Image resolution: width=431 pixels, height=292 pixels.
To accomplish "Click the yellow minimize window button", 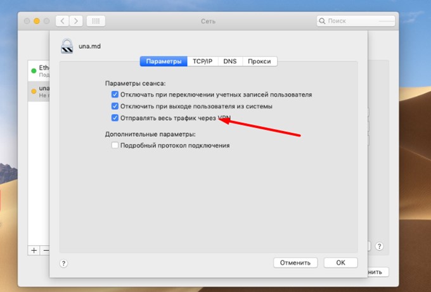I will 37,21.
